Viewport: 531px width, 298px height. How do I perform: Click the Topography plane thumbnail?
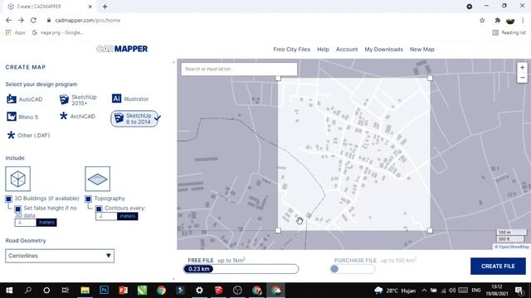98,179
